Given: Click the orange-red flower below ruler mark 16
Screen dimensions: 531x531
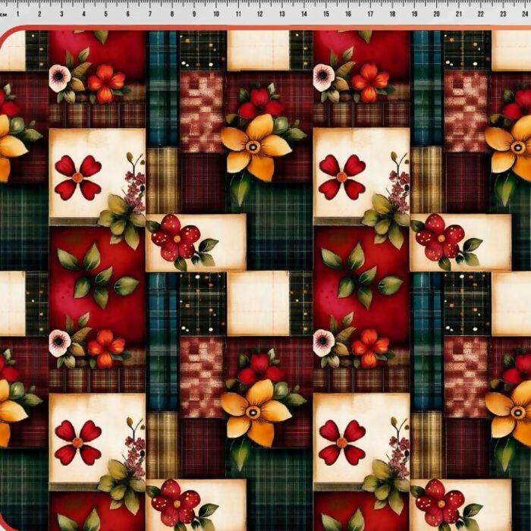Looking at the screenshot, I should coord(370,80).
